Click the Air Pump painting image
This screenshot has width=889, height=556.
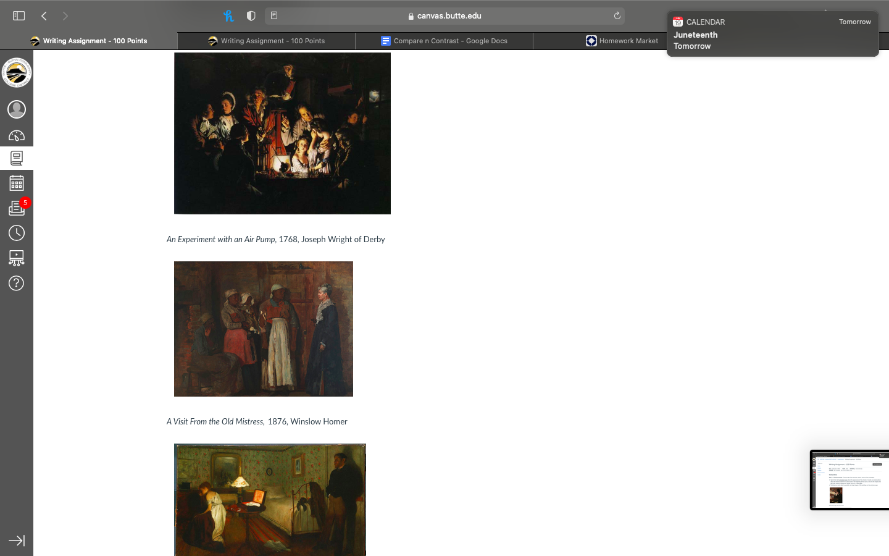(x=282, y=133)
